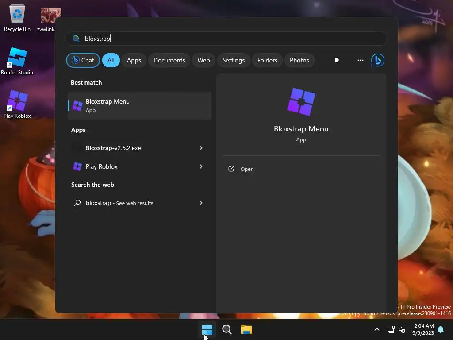Click the network status tray icon
This screenshot has height=340, width=453.
click(x=391, y=329)
